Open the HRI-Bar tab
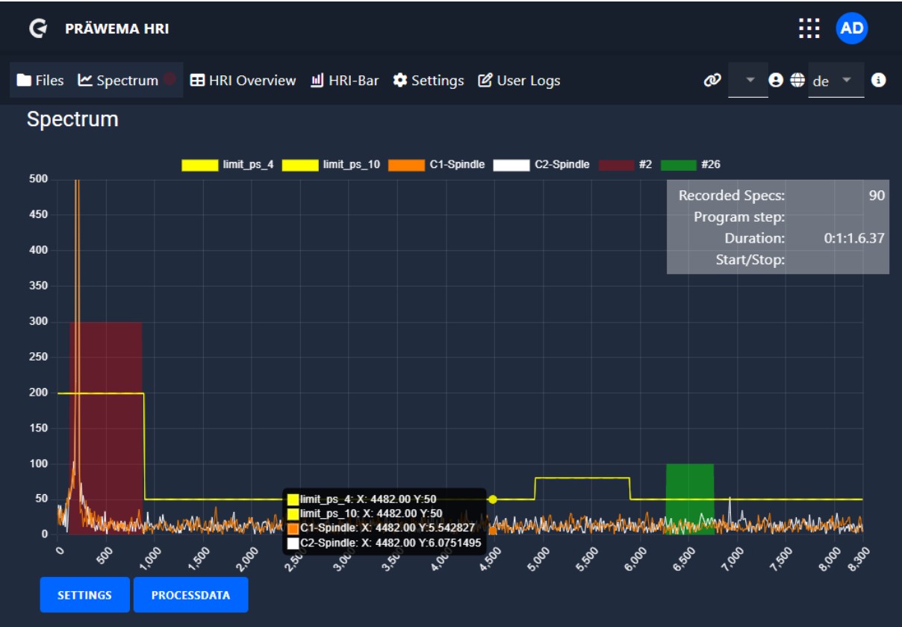This screenshot has width=902, height=627. (344, 81)
